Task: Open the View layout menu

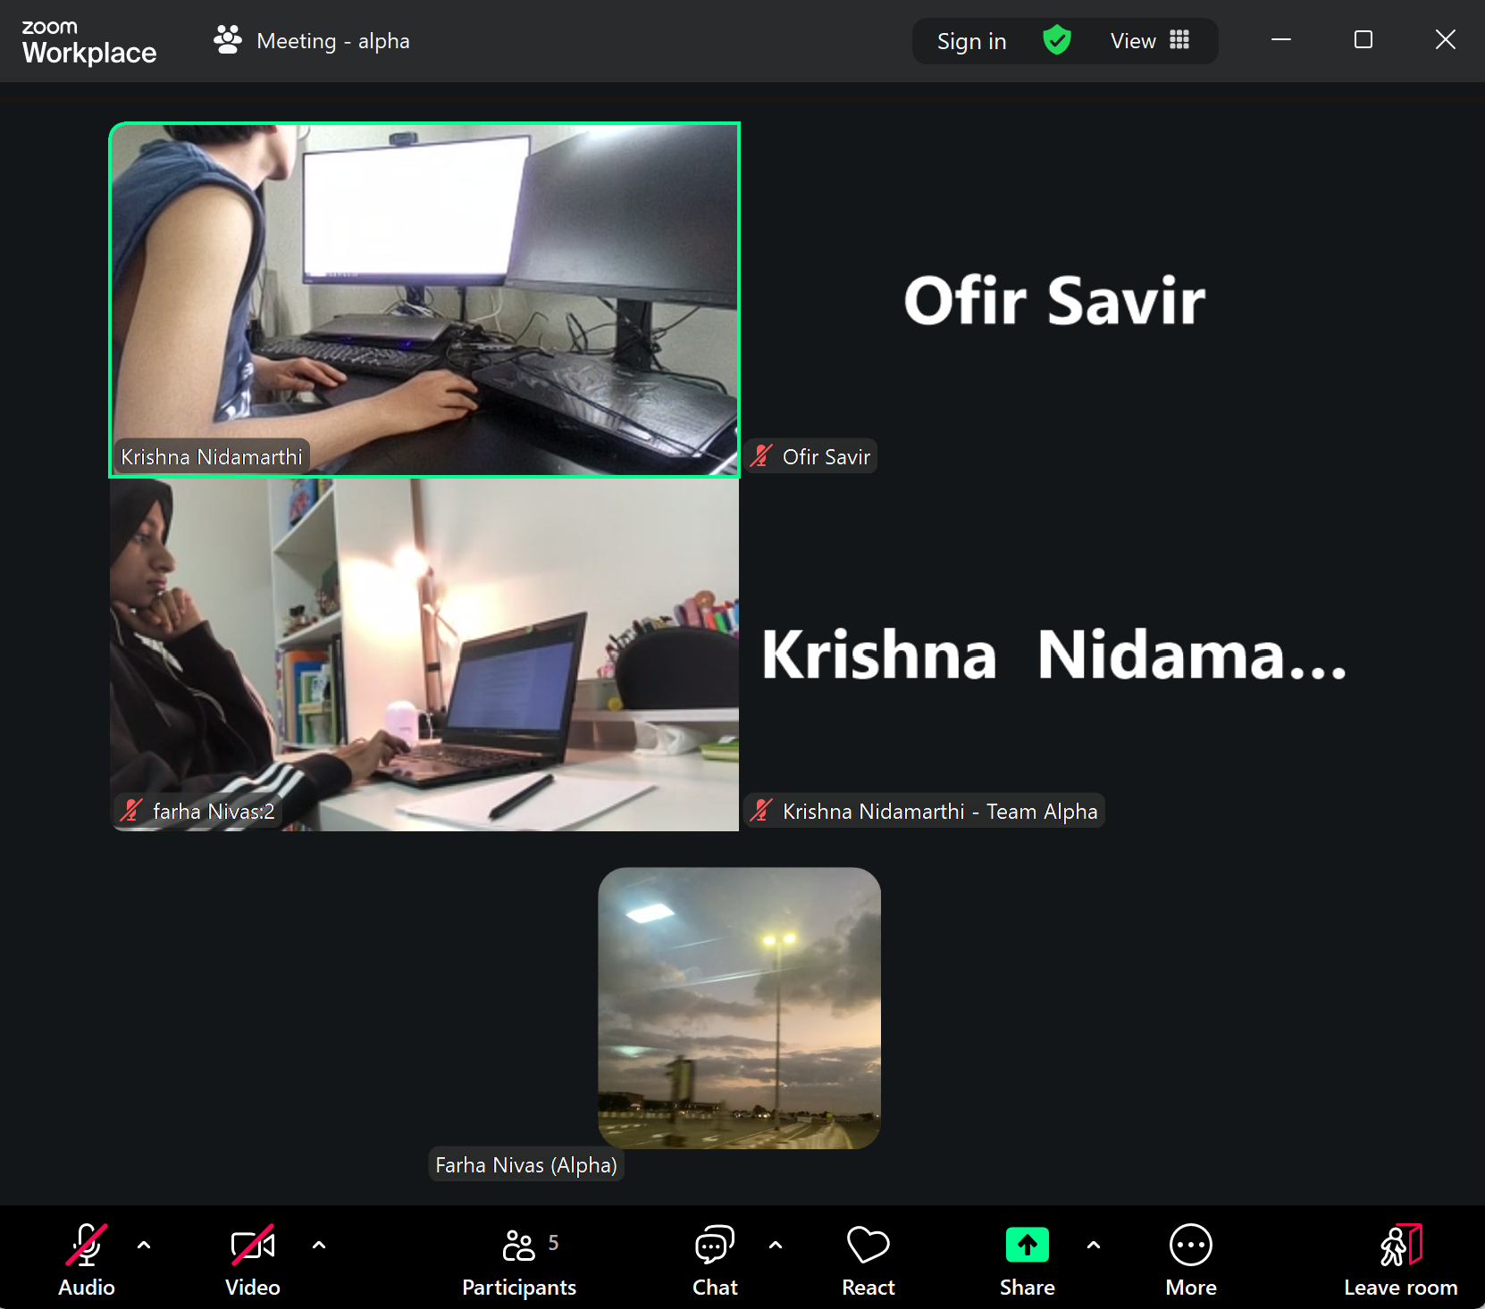Action: point(1149,41)
